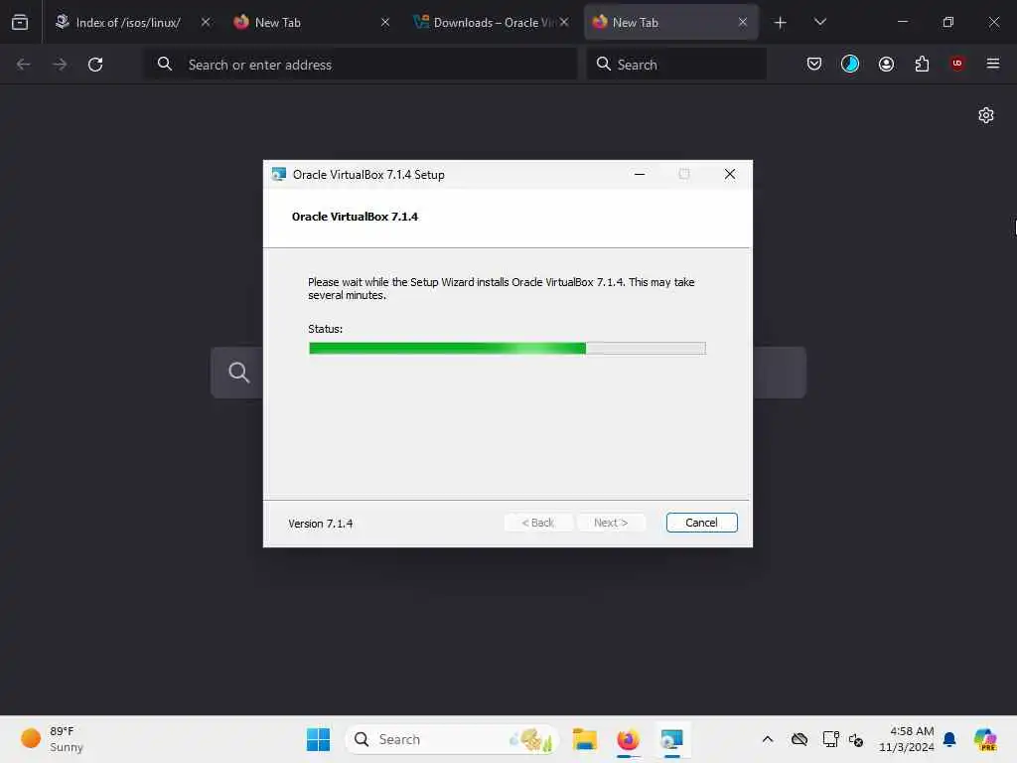Open File Explorer from the taskbar

coord(584,739)
